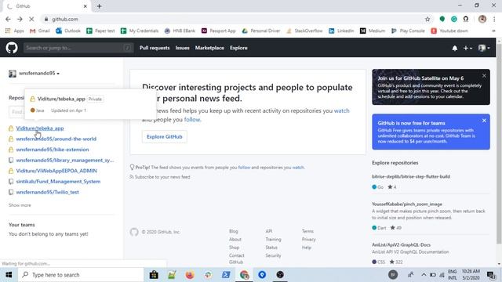Open Pull requests in header
Screen dimensions: 502x282
click(x=155, y=48)
